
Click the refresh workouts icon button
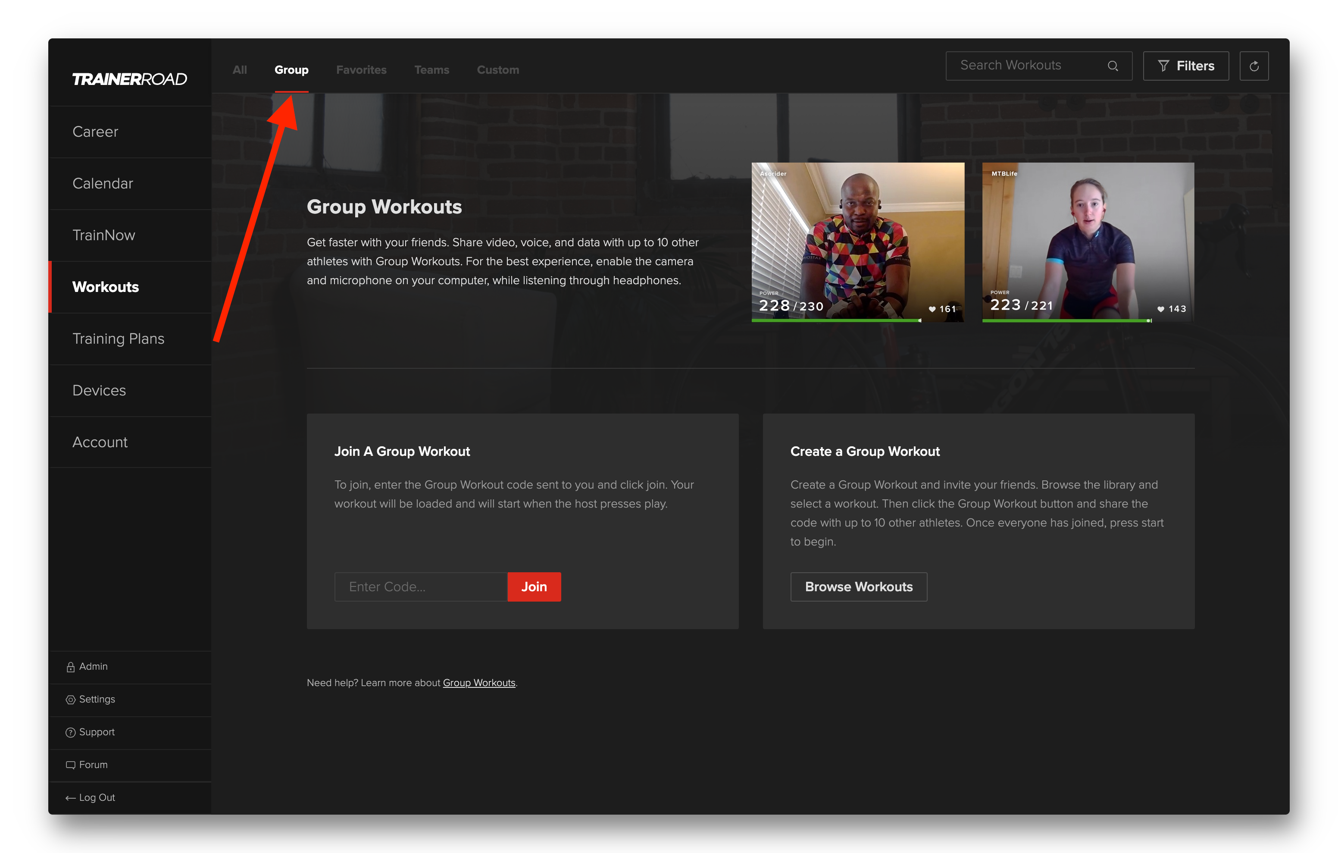(x=1254, y=66)
